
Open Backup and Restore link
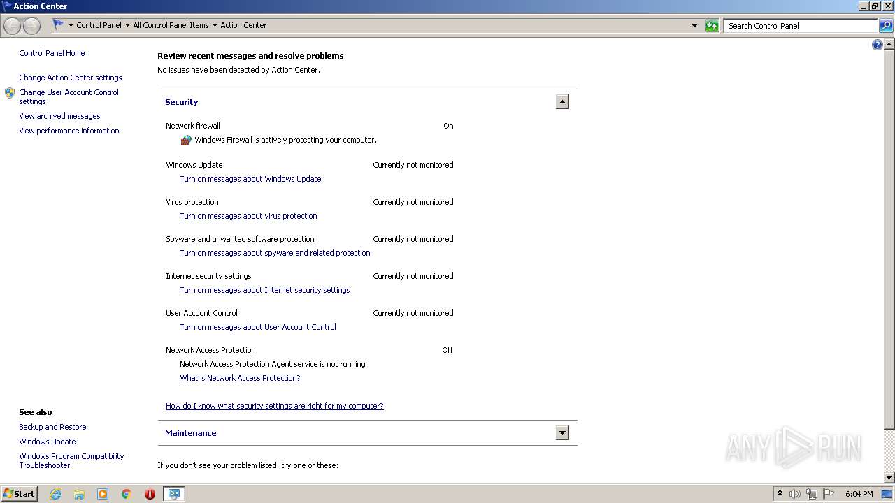[52, 427]
